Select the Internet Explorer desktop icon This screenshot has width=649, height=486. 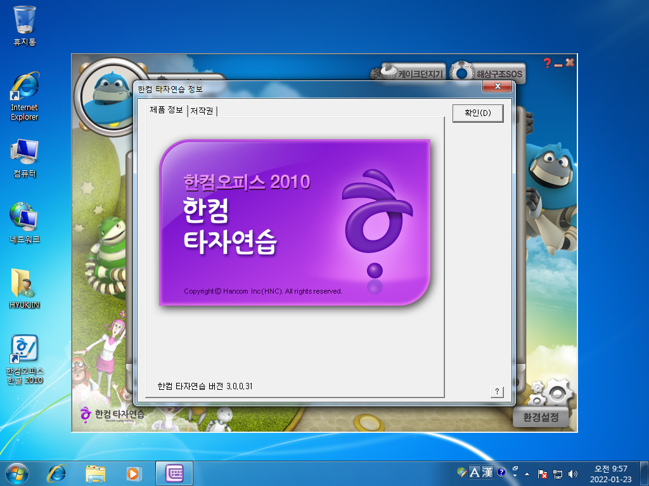pos(25,97)
